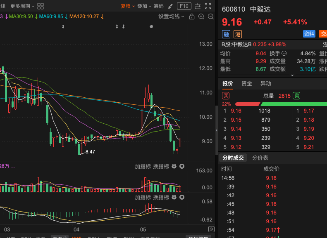Click 换指标 on the volume panel
This screenshot has width=327, height=238.
click(x=161, y=166)
